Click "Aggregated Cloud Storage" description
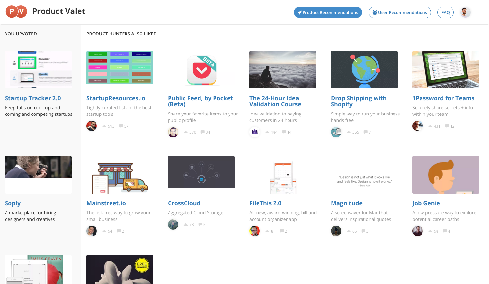 (196, 213)
